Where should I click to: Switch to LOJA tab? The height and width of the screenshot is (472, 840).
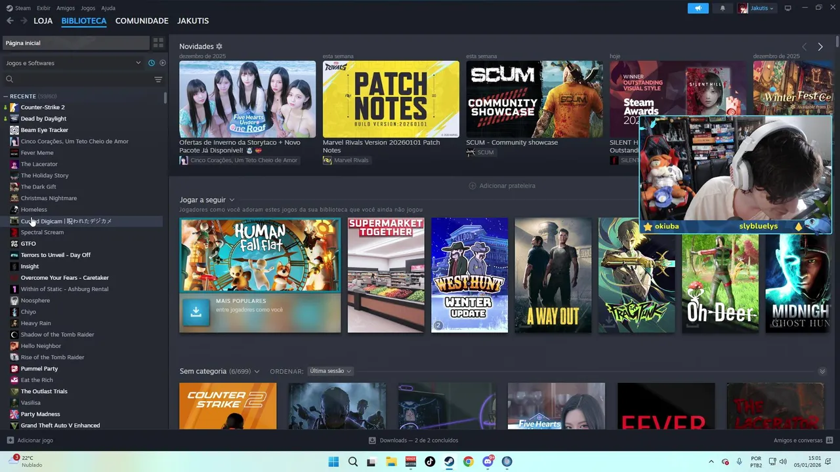(43, 21)
